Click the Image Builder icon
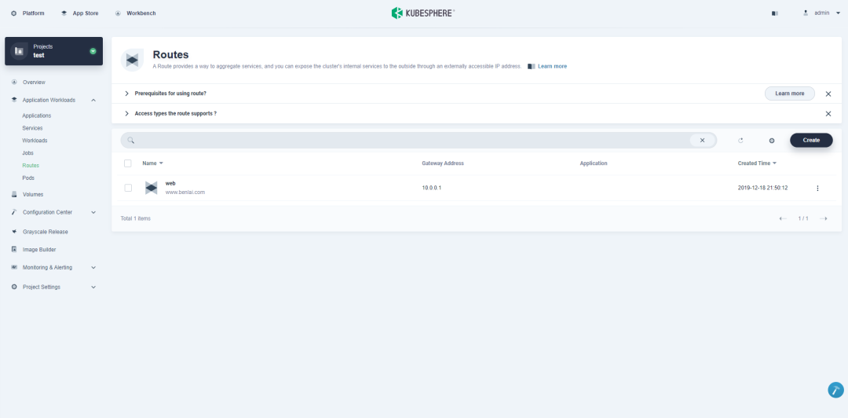 [14, 250]
